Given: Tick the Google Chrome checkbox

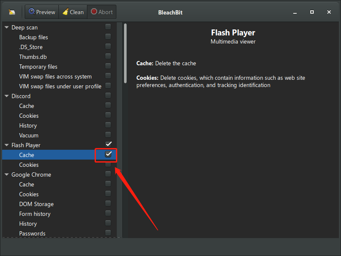Looking at the screenshot, I should click(108, 174).
